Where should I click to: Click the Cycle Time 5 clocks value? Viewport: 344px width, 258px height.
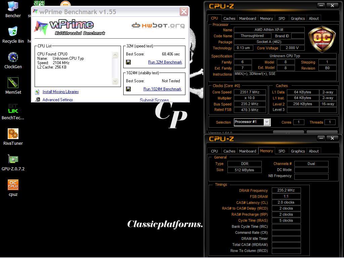click(x=286, y=220)
